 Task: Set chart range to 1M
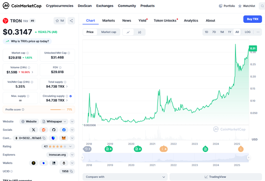(222, 32)
